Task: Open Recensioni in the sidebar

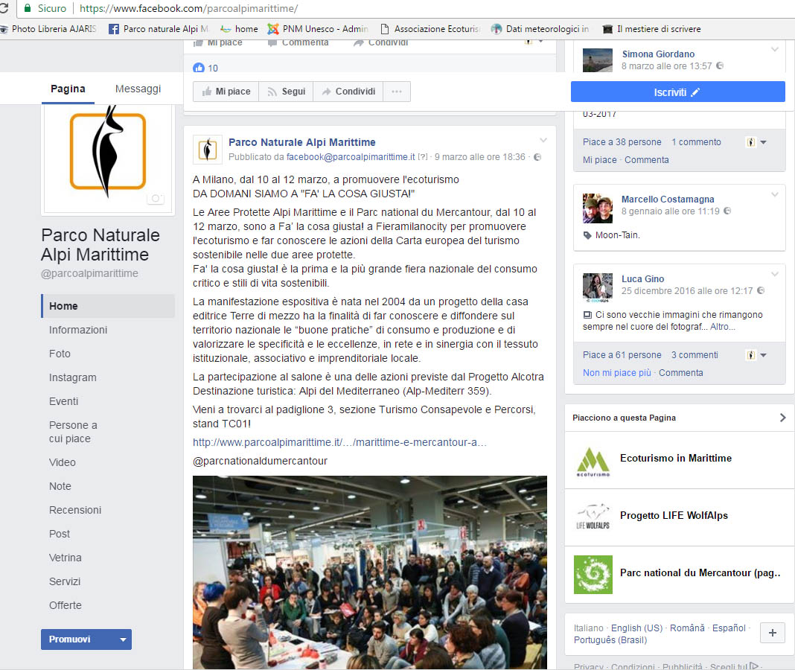Action: [75, 510]
